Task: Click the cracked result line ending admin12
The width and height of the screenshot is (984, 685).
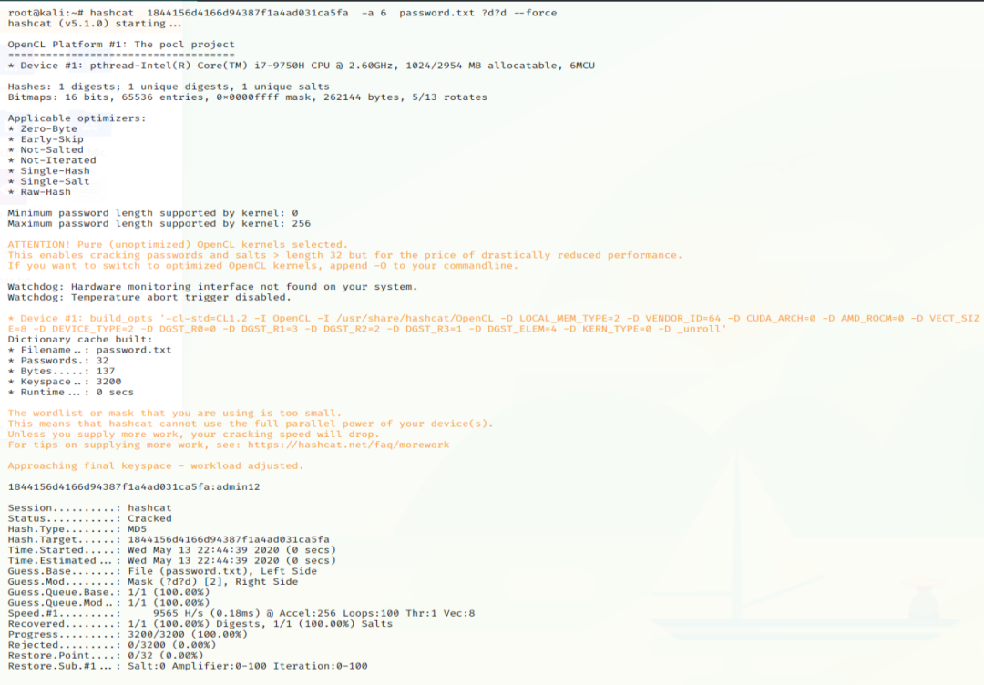Action: [x=134, y=486]
